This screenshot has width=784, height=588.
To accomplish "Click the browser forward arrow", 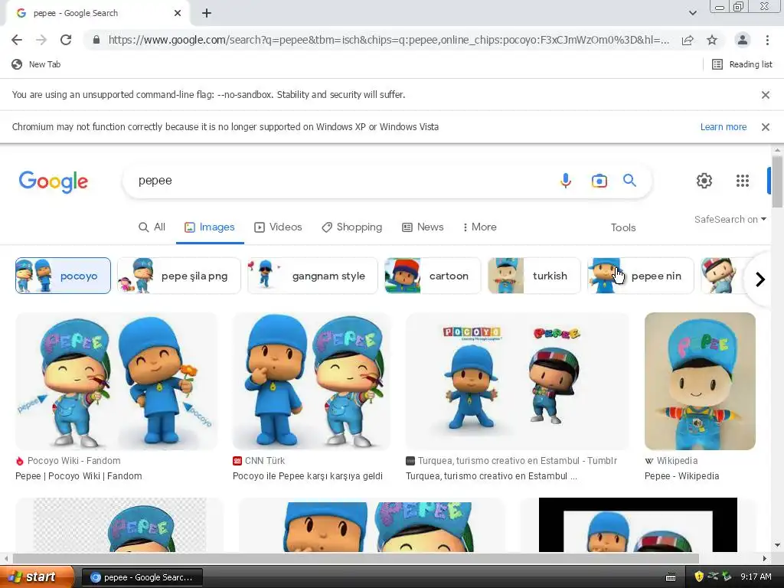I will tap(41, 40).
